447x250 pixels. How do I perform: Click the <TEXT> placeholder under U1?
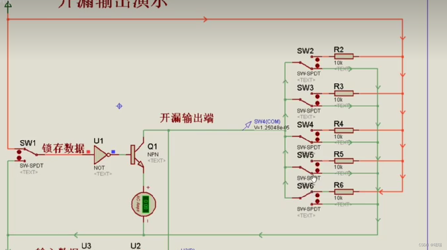(103, 174)
